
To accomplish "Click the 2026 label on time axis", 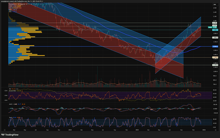I will point(204,131).
